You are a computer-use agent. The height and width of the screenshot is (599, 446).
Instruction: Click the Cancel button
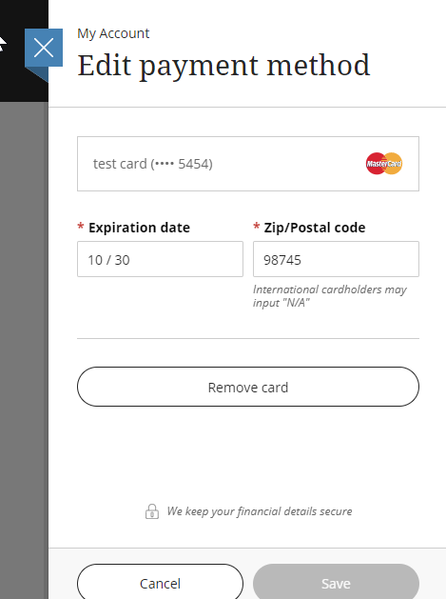pos(161,583)
